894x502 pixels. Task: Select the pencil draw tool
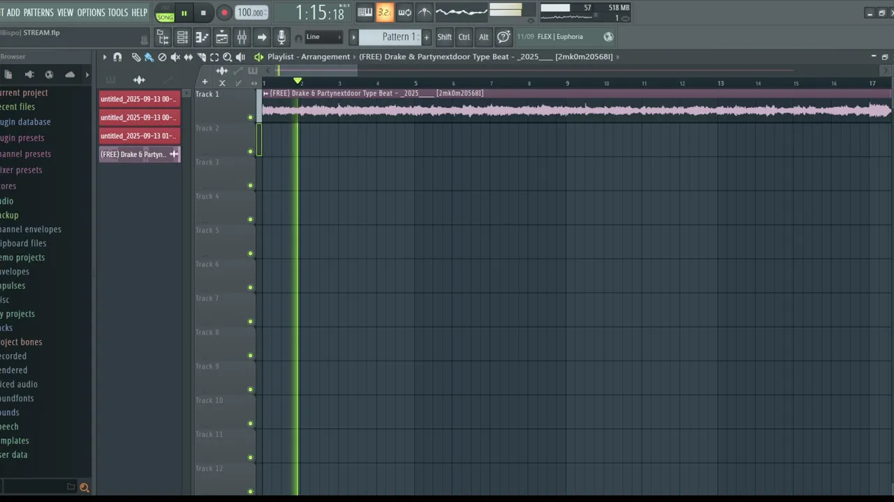[x=136, y=57]
